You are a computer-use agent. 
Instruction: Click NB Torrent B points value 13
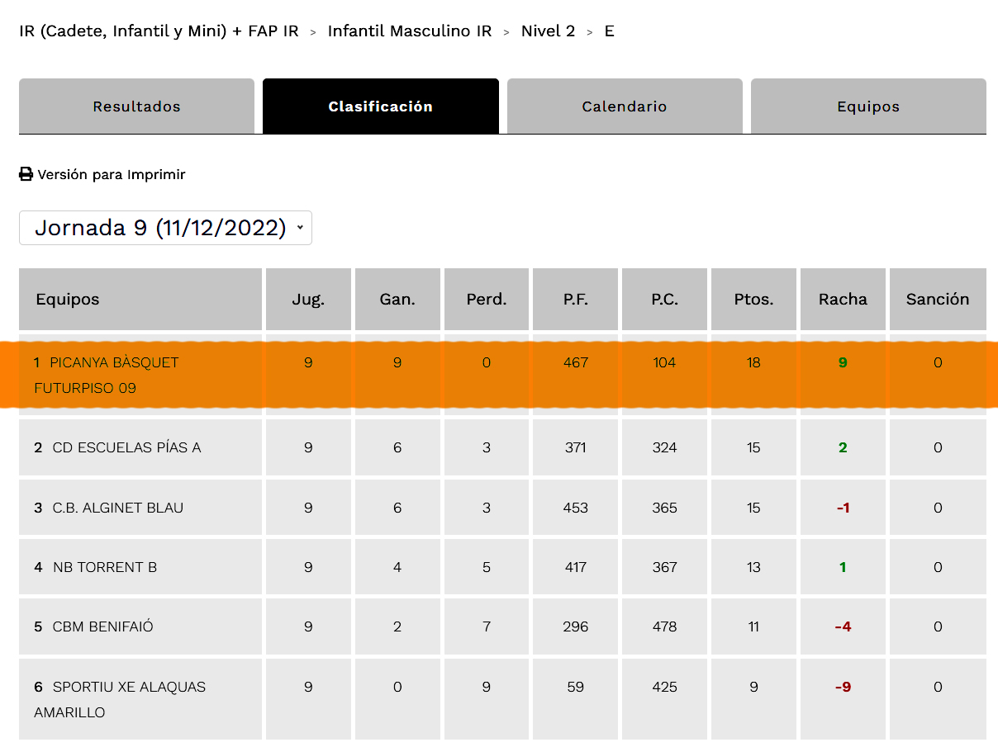[x=753, y=567]
